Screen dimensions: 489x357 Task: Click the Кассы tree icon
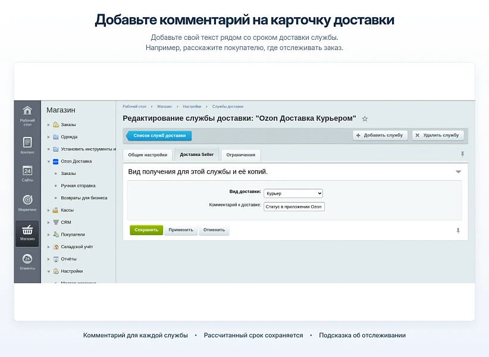[x=55, y=210]
